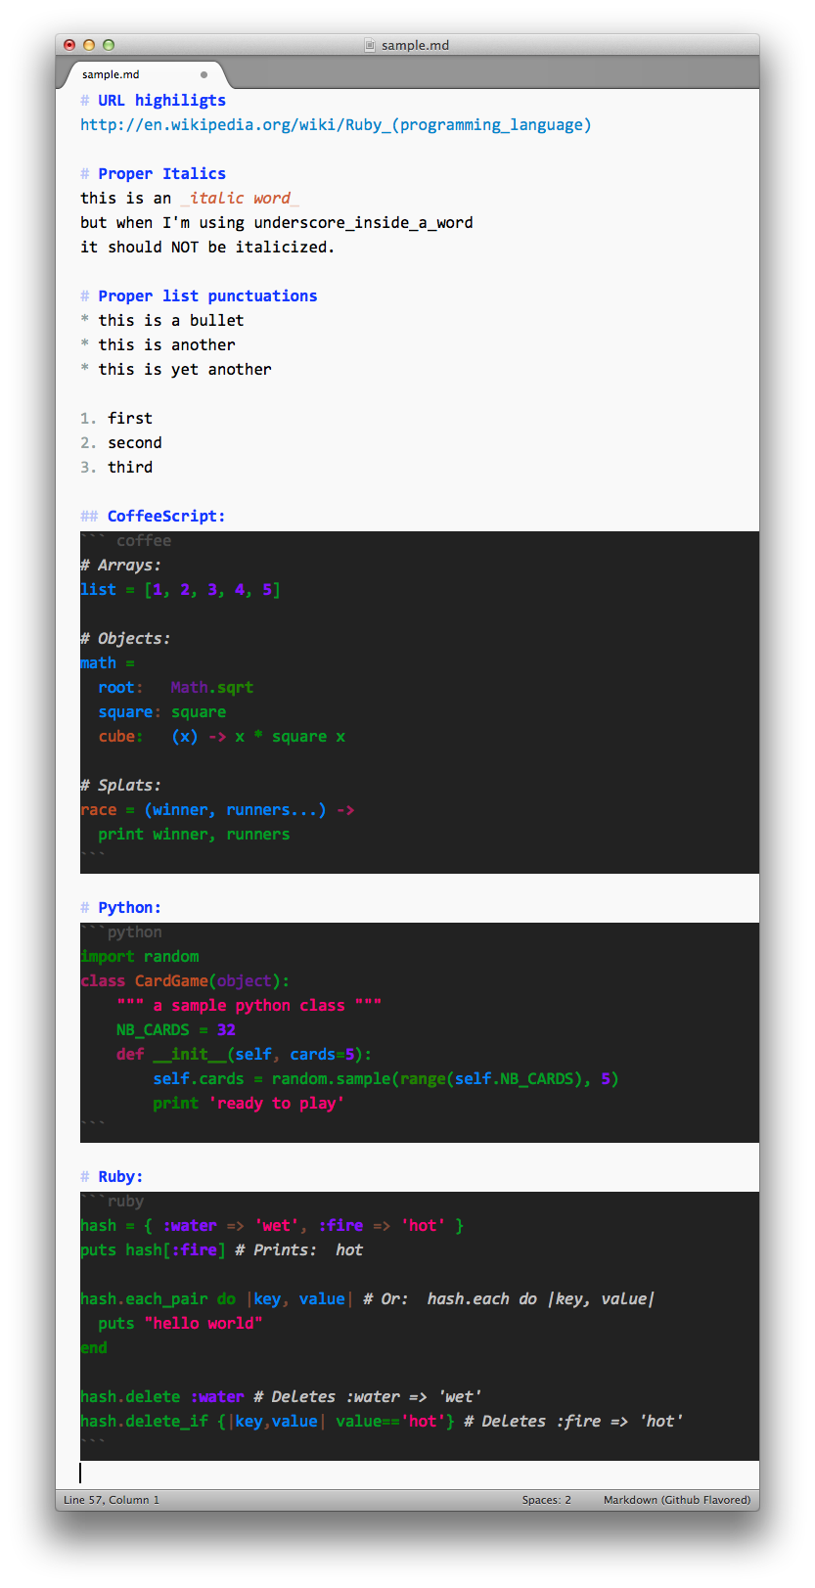This screenshot has height=1588, width=815.
Task: Click the 'Proper list punctuations' heading
Action: [x=207, y=296]
